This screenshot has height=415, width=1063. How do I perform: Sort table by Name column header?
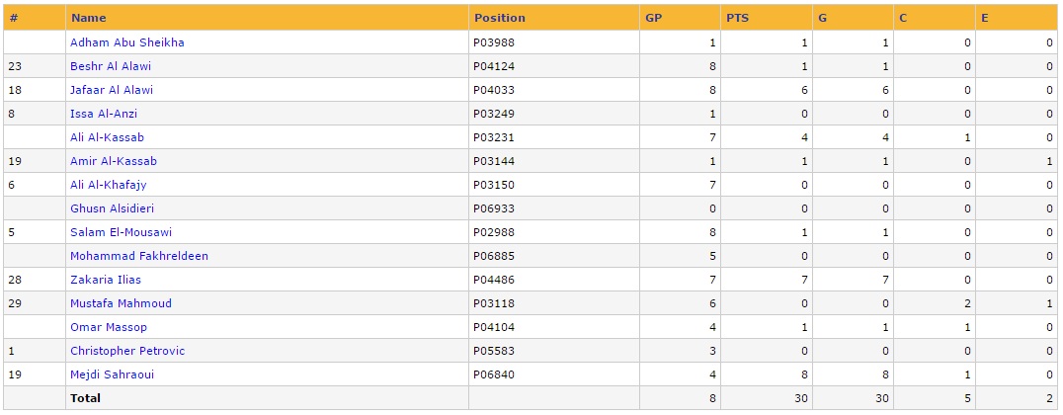click(x=89, y=19)
